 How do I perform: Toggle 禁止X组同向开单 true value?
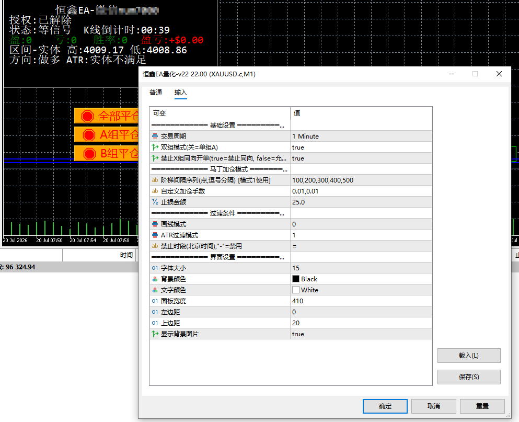361,158
